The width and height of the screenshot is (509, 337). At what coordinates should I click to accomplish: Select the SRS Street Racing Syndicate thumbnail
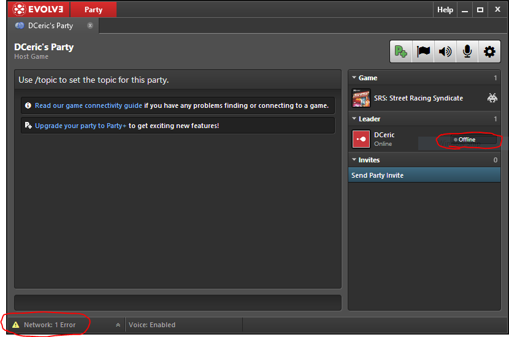click(361, 98)
